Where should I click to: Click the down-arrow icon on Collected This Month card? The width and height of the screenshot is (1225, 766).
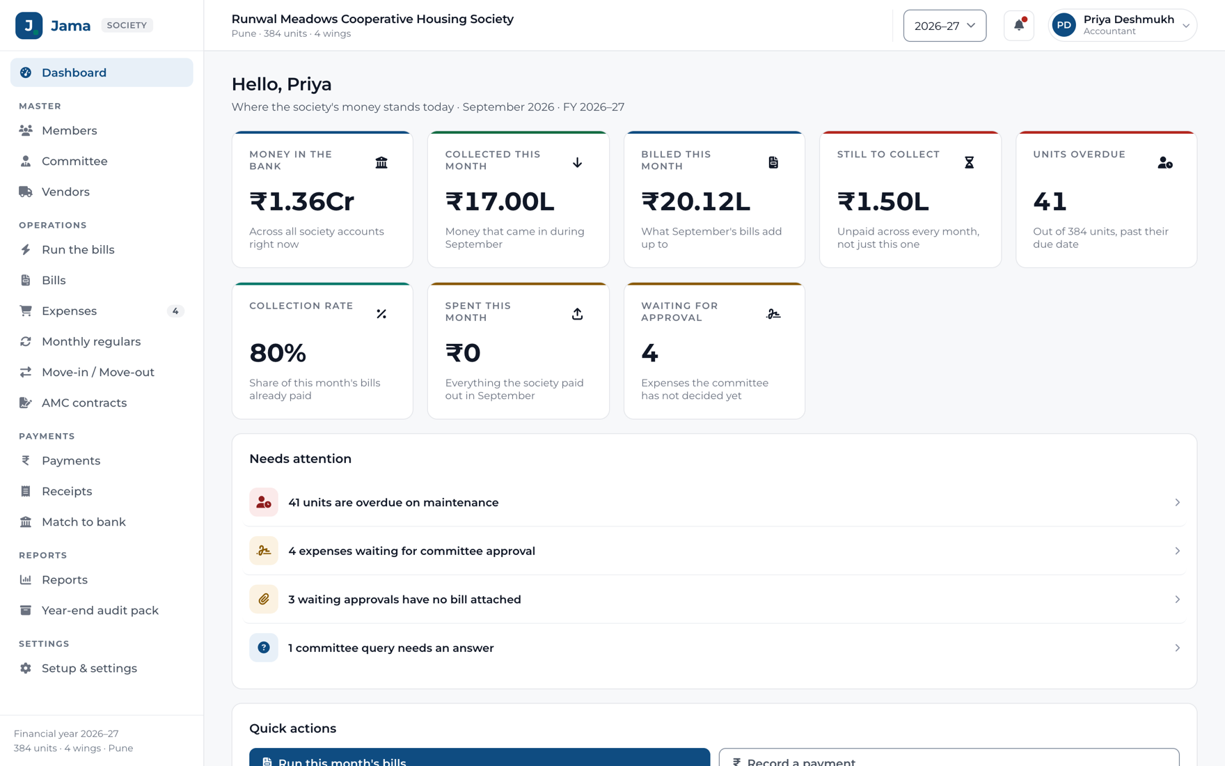(x=577, y=162)
